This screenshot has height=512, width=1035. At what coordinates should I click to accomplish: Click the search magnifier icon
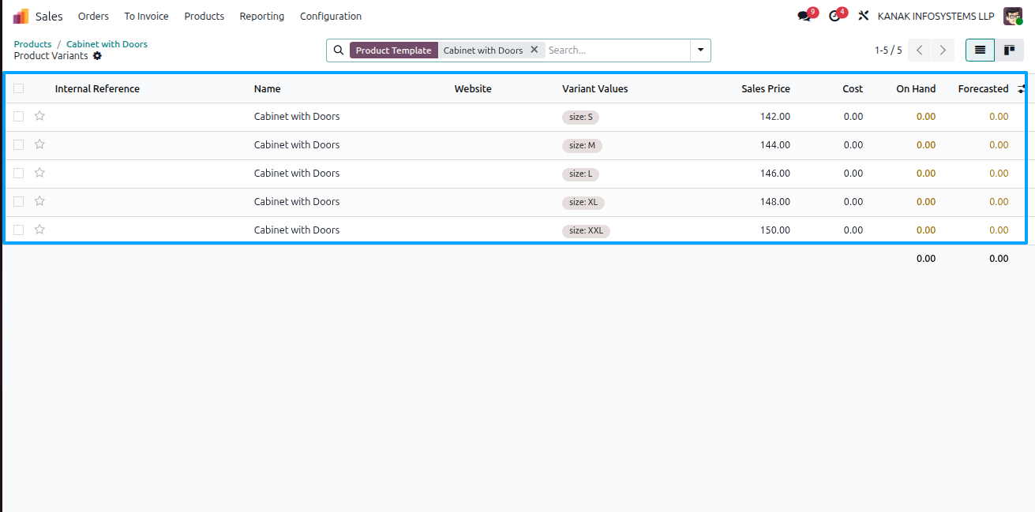pos(339,50)
